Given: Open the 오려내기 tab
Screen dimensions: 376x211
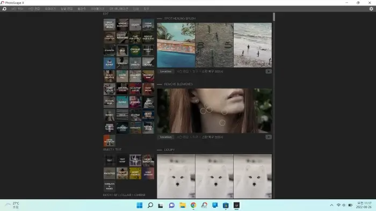Looking at the screenshot, I should (x=50, y=9).
